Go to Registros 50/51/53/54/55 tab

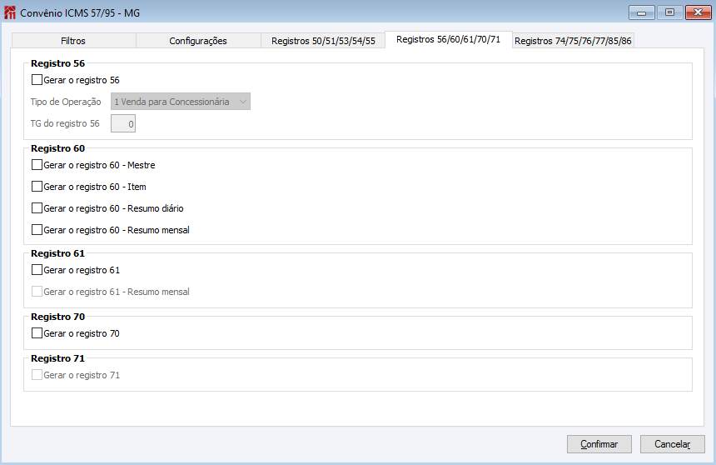click(323, 41)
